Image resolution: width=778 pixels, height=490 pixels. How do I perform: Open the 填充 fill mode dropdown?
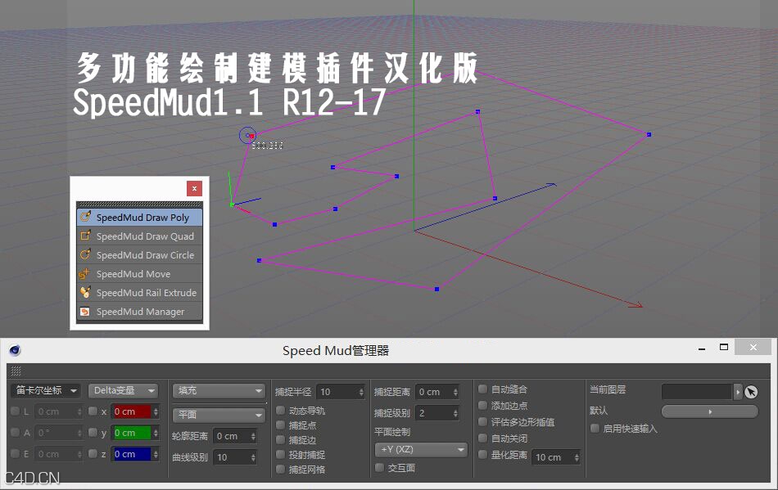[217, 391]
